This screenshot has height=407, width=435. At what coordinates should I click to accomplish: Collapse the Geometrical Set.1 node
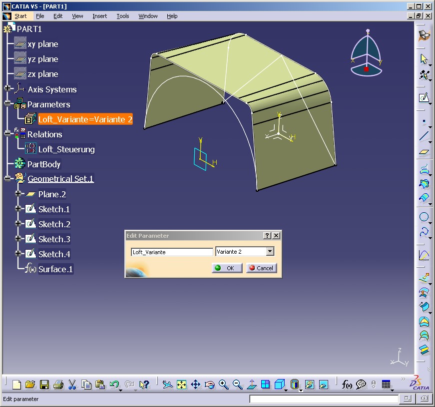(8, 179)
